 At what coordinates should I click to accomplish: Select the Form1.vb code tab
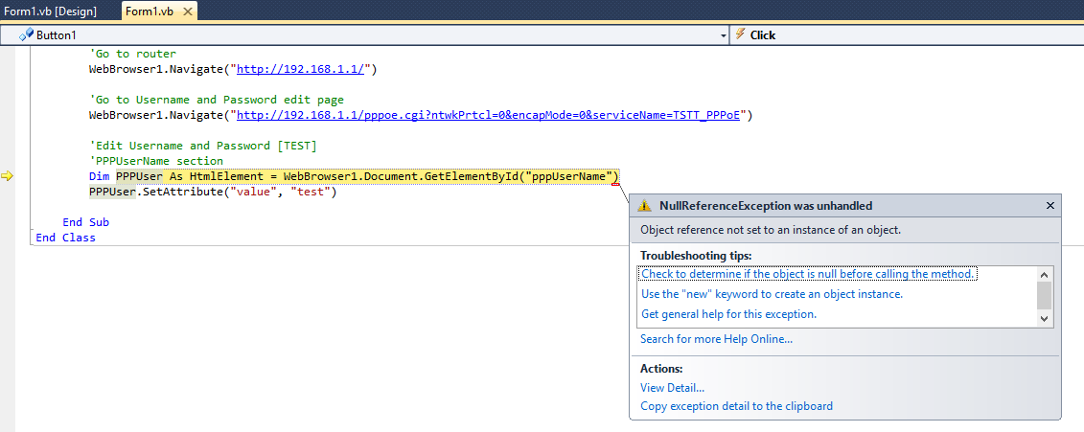[x=150, y=12]
